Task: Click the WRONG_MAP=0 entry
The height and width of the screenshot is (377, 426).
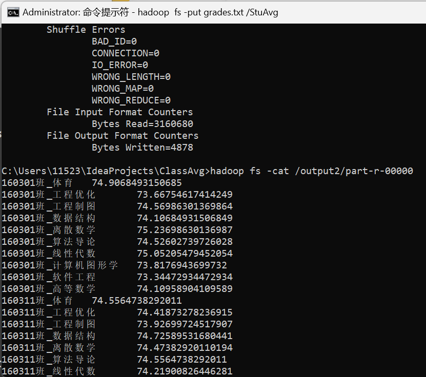Action: point(123,89)
